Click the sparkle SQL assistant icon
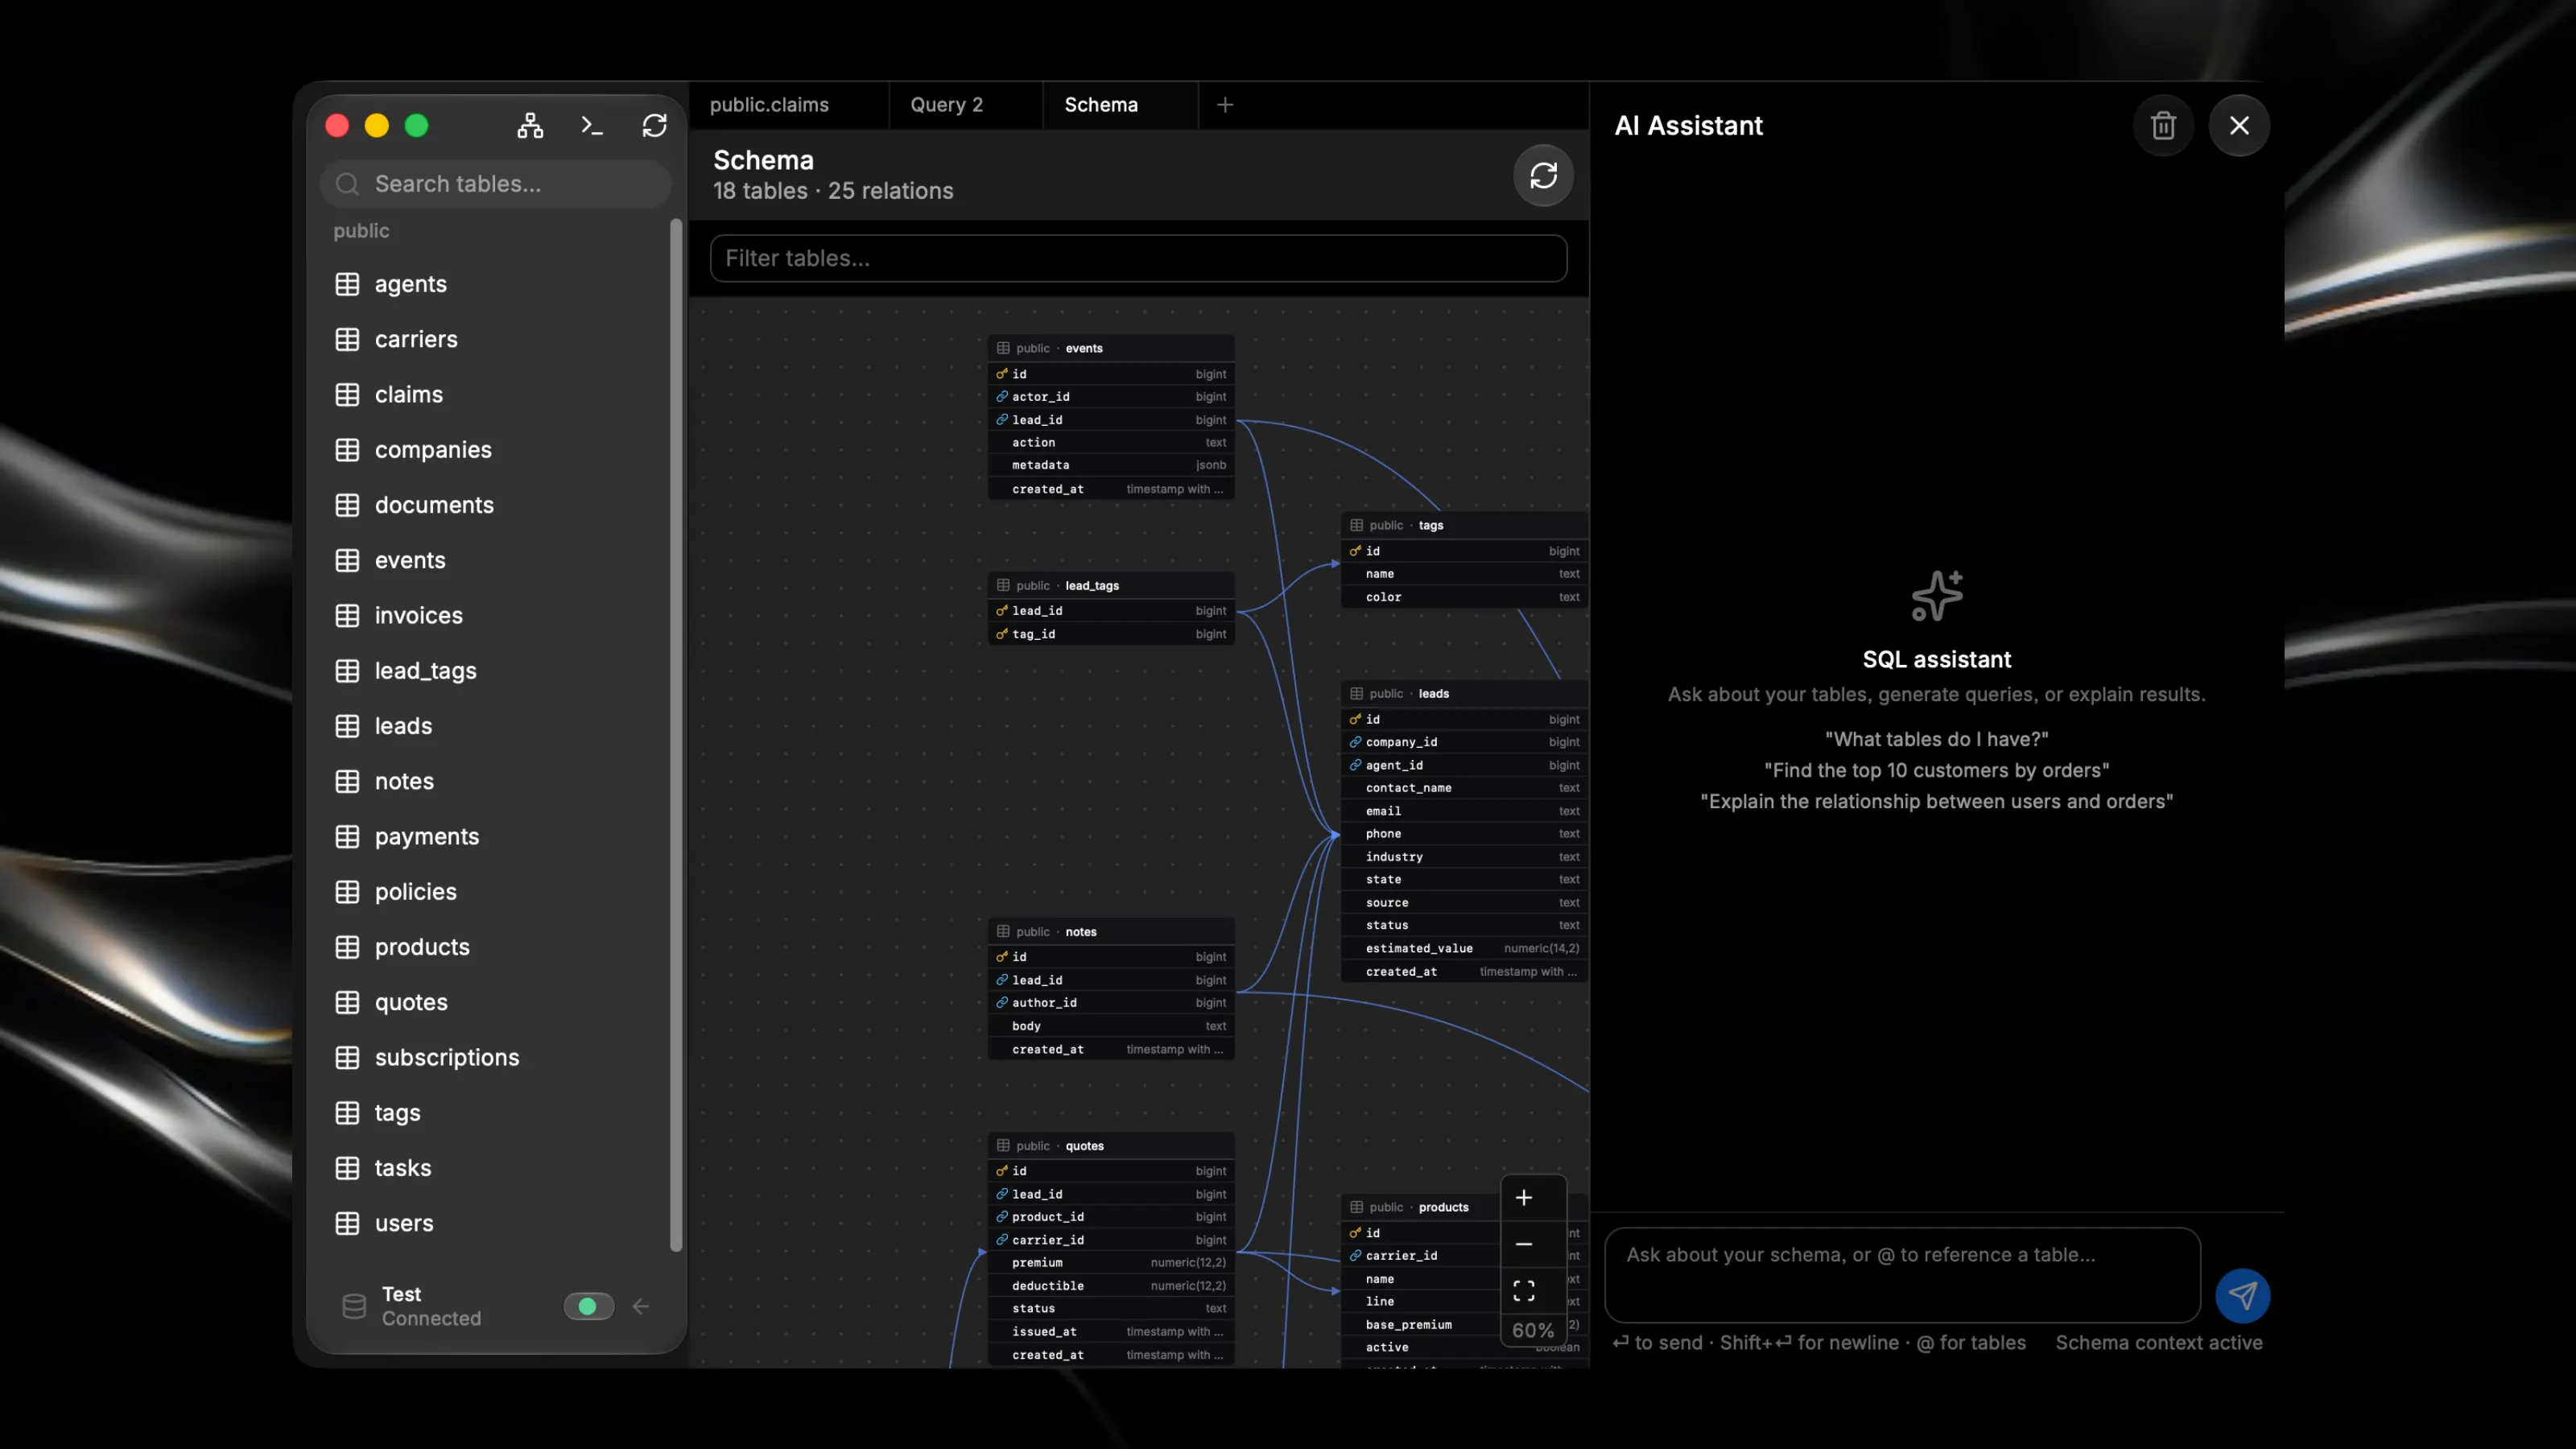2576x1449 pixels. pyautogui.click(x=1936, y=596)
